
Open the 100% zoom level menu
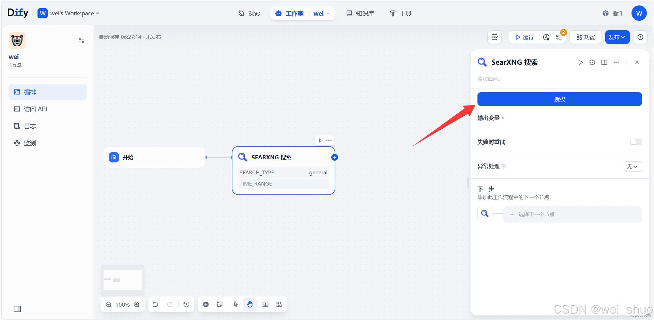pos(123,305)
